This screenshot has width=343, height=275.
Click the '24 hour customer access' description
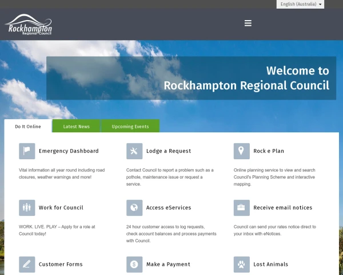[171, 234]
